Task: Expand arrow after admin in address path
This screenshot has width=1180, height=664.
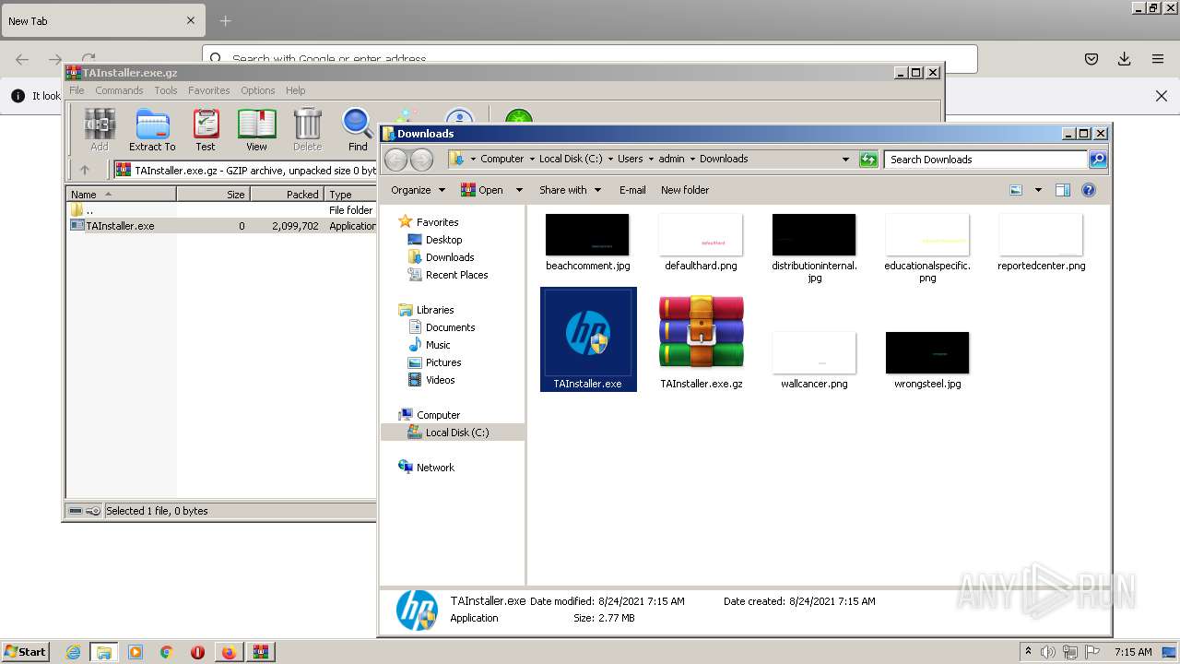Action: pos(692,160)
